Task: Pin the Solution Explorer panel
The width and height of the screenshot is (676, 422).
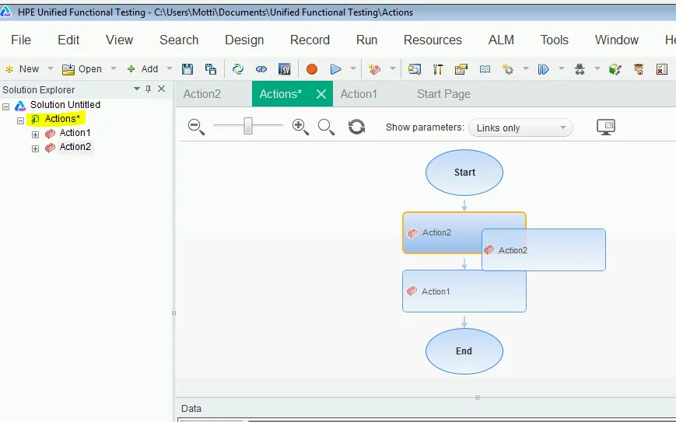Action: tap(149, 89)
